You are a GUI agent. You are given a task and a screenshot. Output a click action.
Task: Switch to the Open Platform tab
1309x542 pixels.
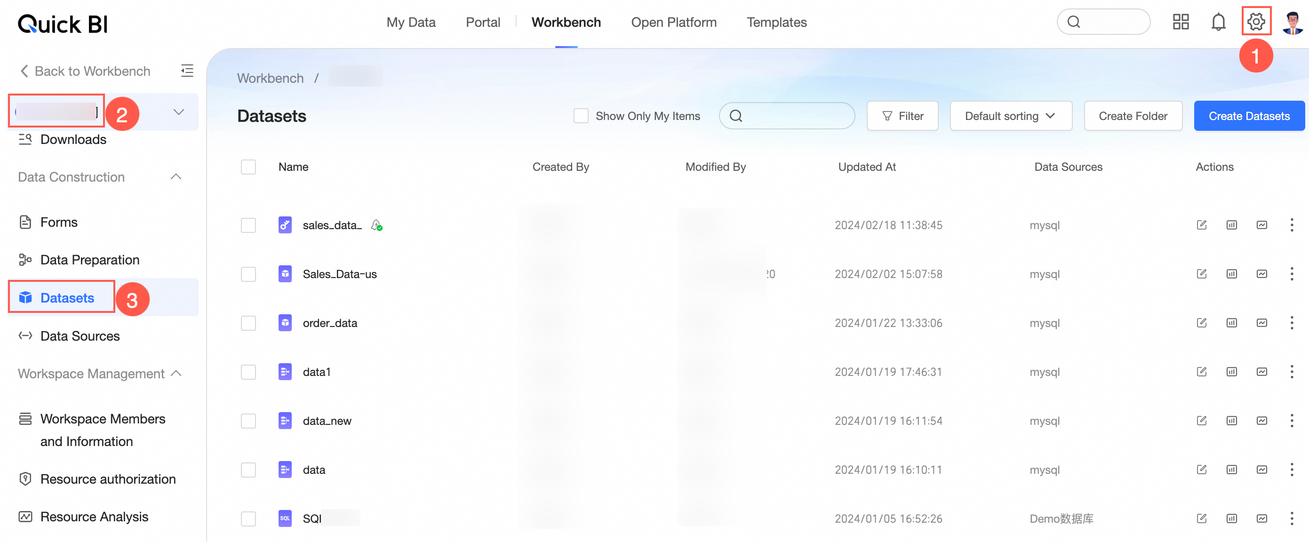(x=673, y=23)
